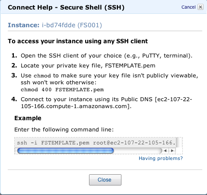Click the inline chmod code word in step 3

(x=42, y=76)
